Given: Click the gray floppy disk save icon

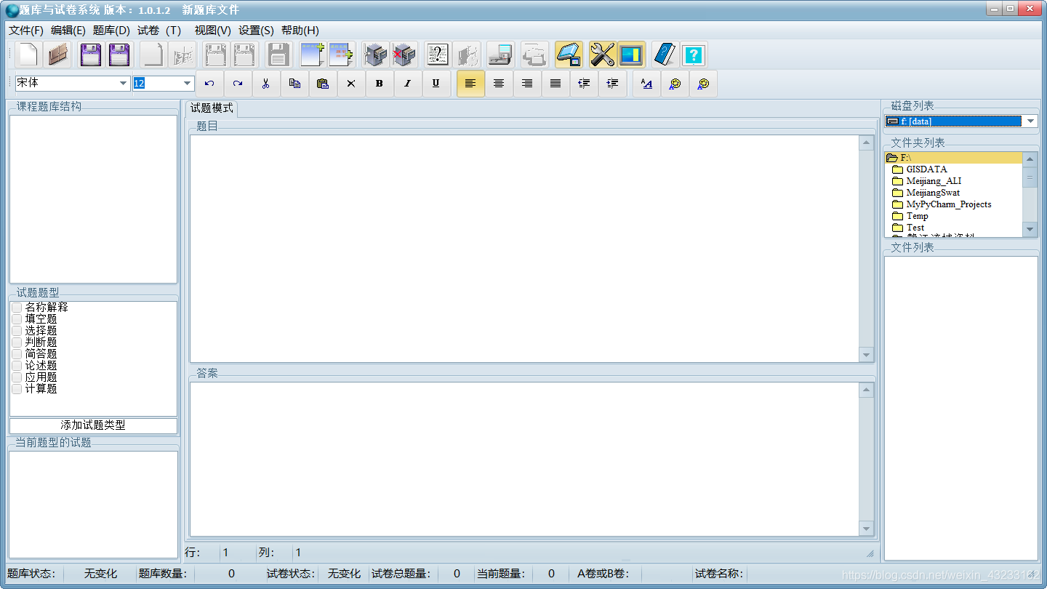Looking at the screenshot, I should pyautogui.click(x=278, y=55).
